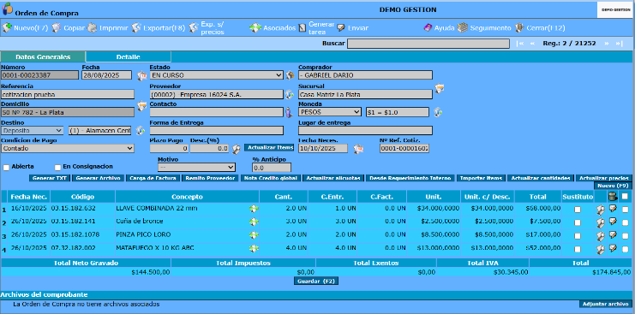Check Sustituto for Cuña de bronce row
The height and width of the screenshot is (314, 635).
coord(578,222)
